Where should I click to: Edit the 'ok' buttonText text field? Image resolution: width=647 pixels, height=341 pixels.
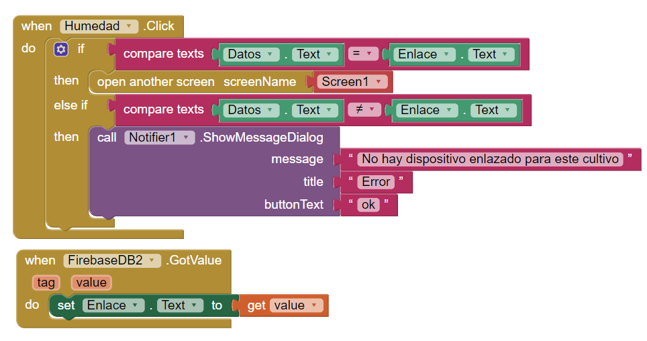coord(368,205)
